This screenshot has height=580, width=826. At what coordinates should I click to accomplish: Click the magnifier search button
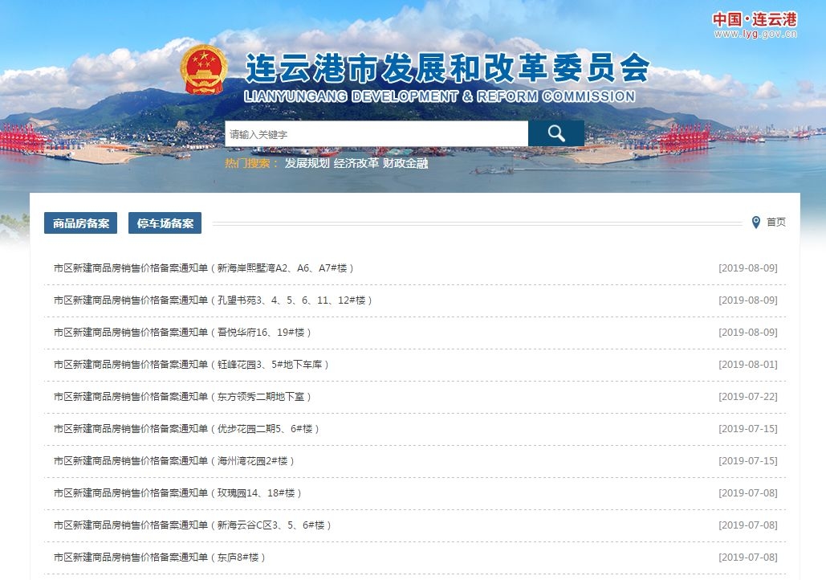(555, 133)
